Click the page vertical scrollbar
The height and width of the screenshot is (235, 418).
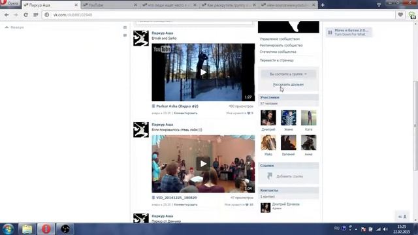415,125
